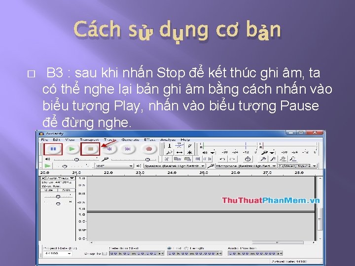The width and height of the screenshot is (355, 266).
Task: Open the Effect menu
Action: [150, 139]
